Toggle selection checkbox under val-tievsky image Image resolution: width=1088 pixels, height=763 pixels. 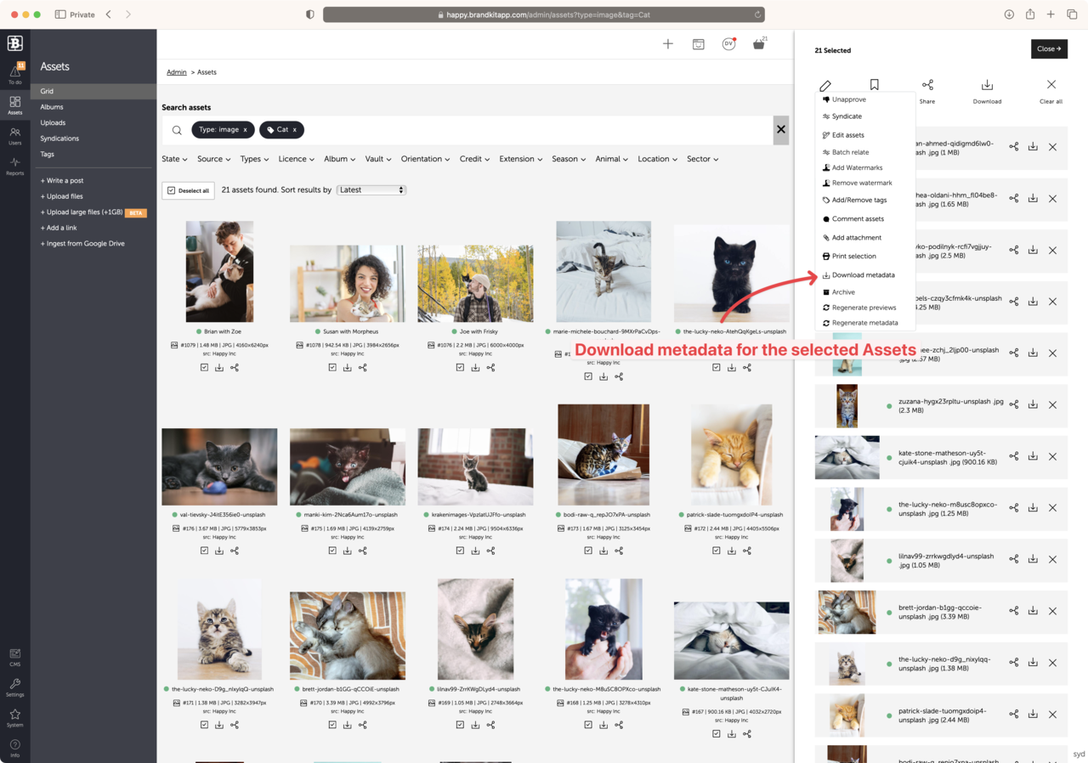point(204,551)
